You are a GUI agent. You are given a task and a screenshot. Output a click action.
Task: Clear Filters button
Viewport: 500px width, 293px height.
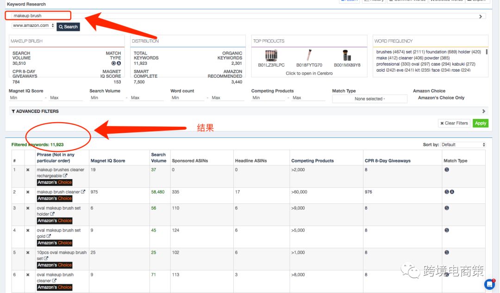point(454,123)
